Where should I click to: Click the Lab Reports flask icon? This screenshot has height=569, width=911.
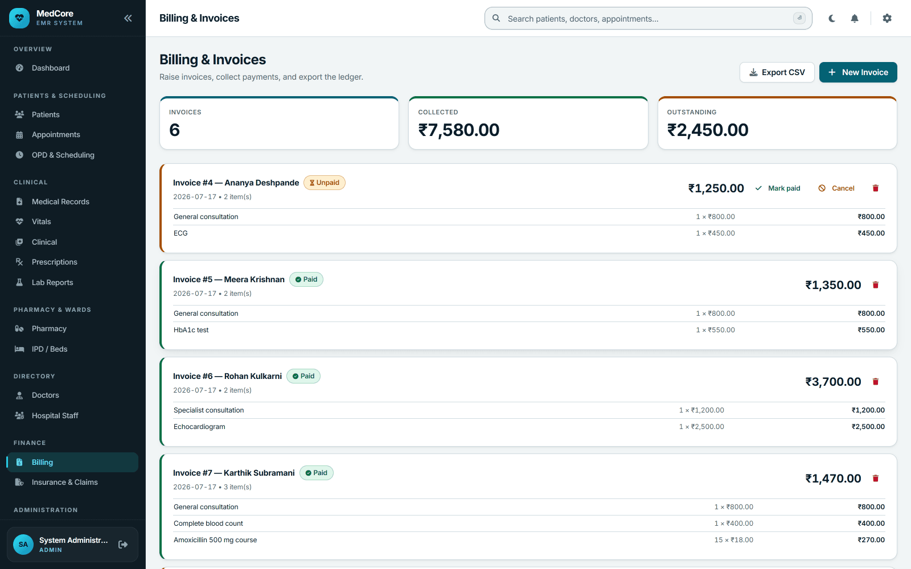(x=19, y=282)
